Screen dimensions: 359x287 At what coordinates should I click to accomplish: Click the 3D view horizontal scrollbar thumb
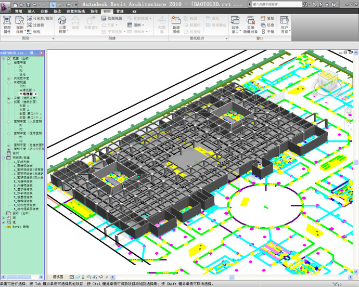pyautogui.click(x=232, y=277)
